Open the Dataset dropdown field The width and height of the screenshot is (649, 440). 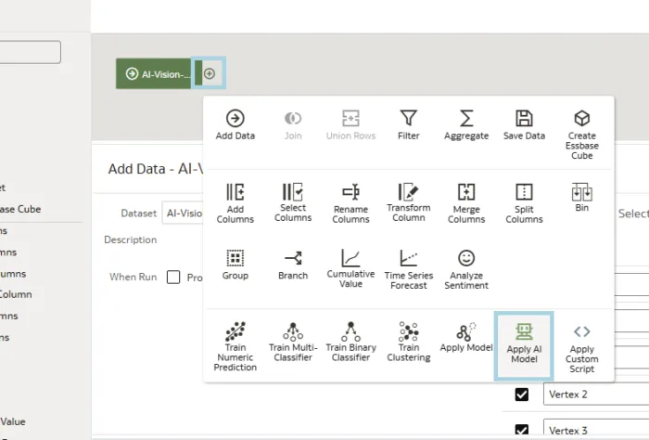[x=183, y=213]
